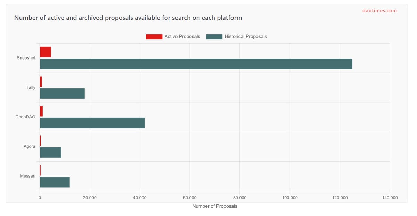Click Tally's teal historical proposals bar

[62, 93]
